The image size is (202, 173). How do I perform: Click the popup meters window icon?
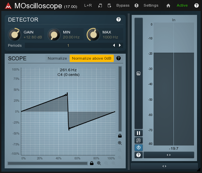pyautogui.click(x=139, y=141)
